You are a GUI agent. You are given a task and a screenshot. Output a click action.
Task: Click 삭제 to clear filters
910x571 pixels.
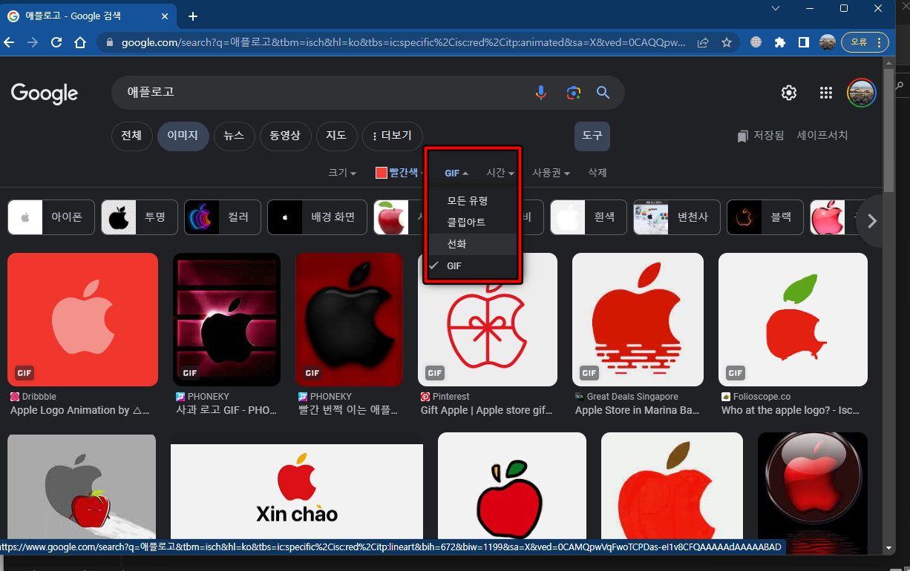pos(598,173)
